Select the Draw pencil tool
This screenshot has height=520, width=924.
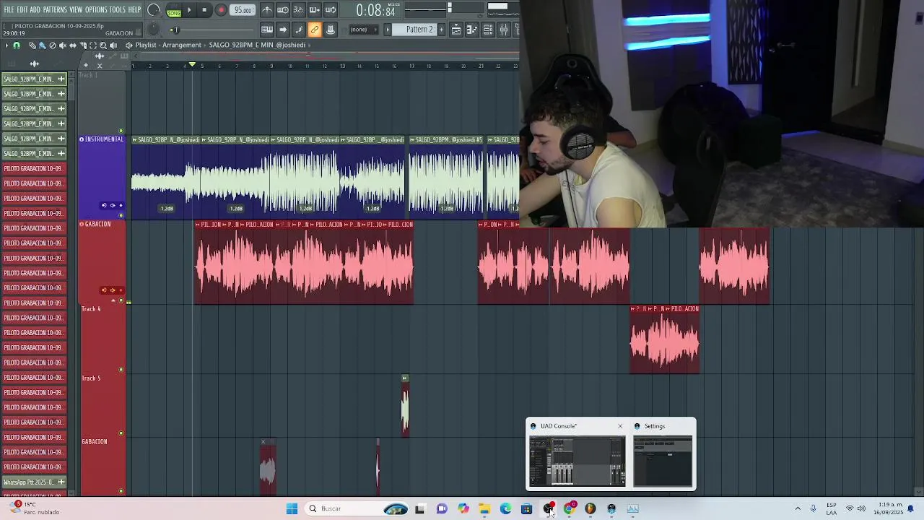[x=32, y=45]
